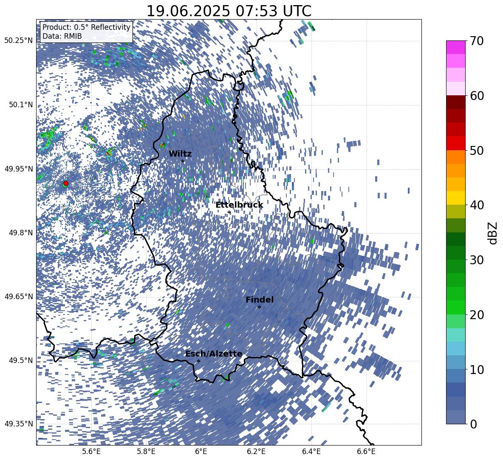Click the orange colorbar swatch above 50
503x460 pixels.
click(x=455, y=157)
